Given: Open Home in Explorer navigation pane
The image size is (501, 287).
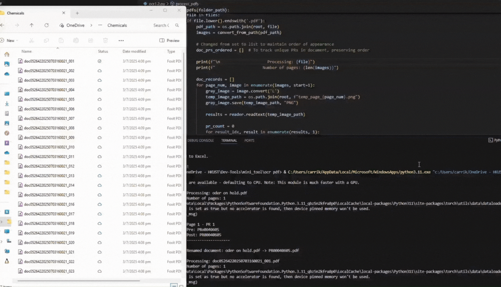Looking at the screenshot, I should tap(7, 54).
